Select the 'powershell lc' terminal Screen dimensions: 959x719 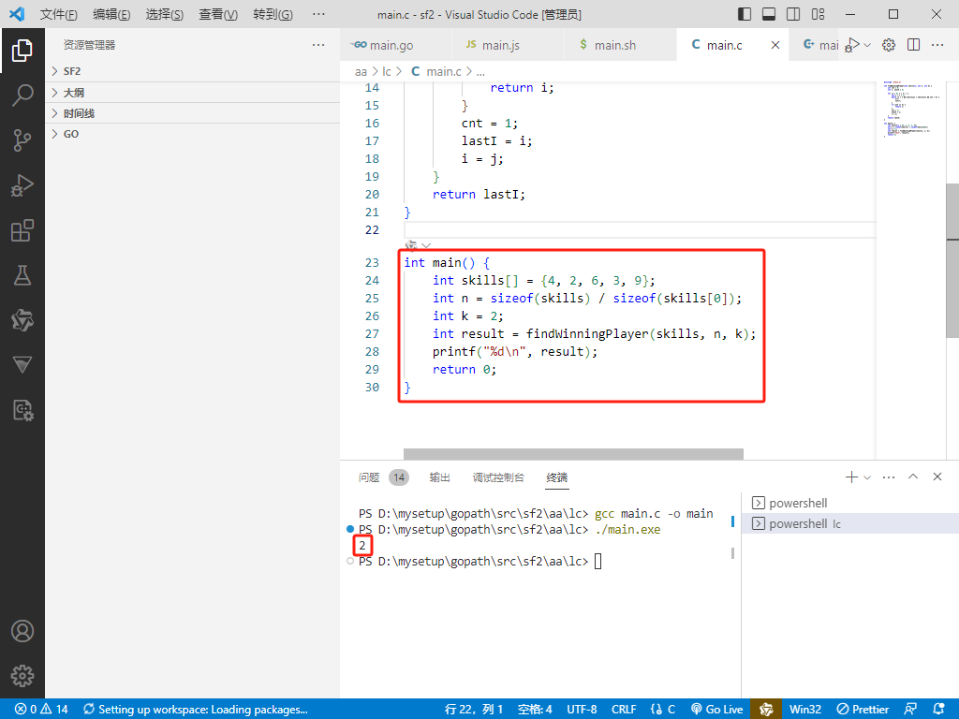click(850, 524)
